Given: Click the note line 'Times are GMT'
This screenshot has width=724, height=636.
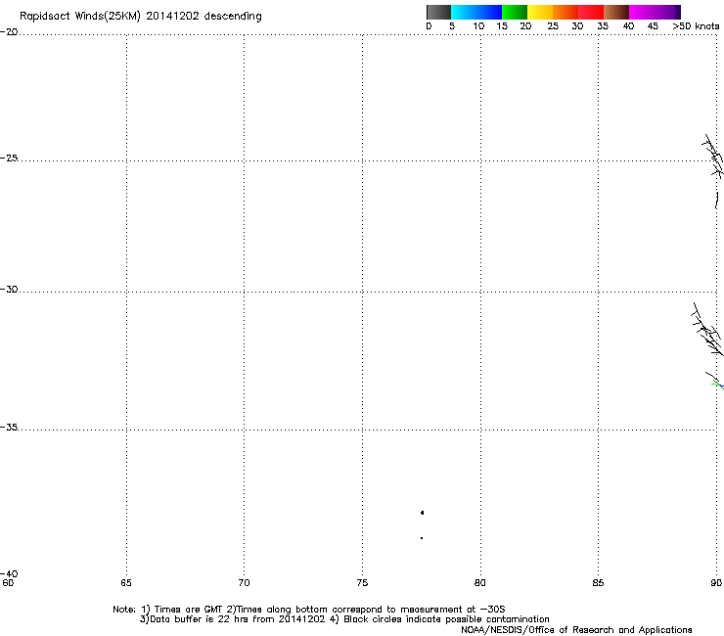Looking at the screenshot, I should point(189,610).
